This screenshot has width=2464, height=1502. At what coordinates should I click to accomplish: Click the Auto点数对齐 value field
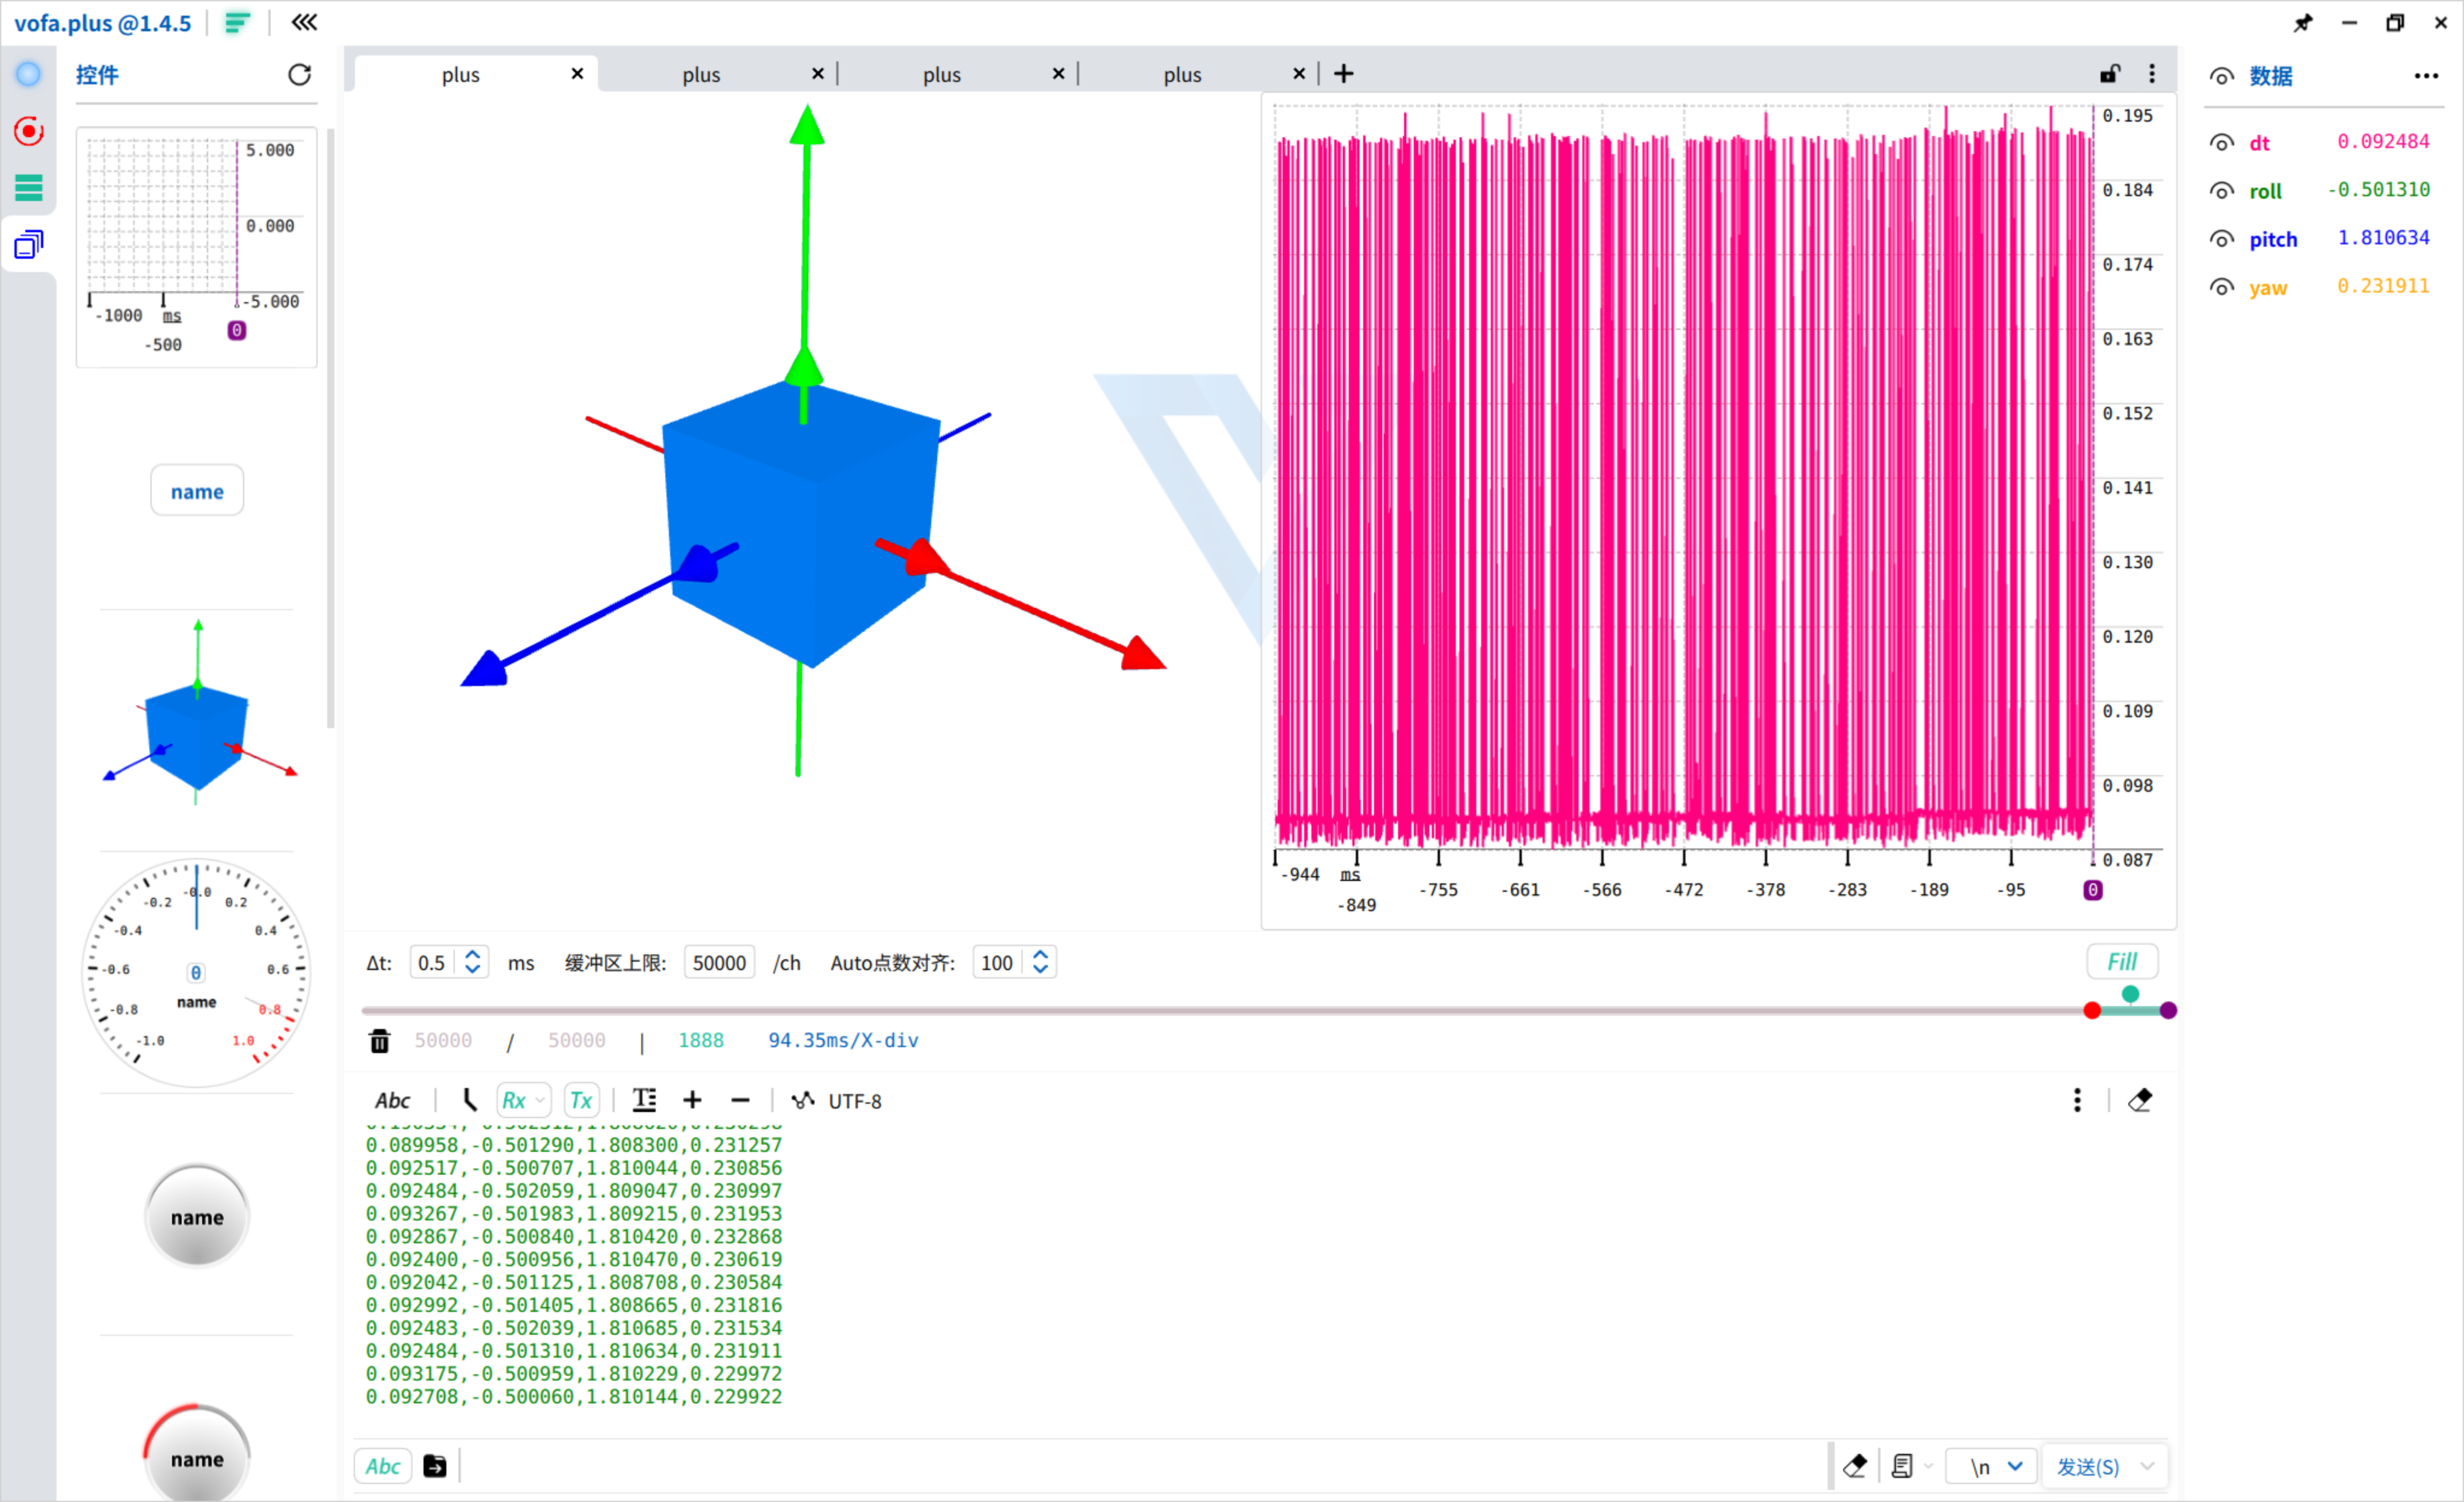[998, 962]
